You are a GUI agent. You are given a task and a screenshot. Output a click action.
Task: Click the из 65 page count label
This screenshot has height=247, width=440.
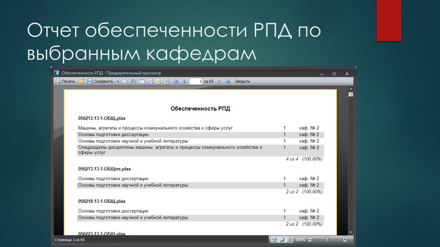pyautogui.click(x=209, y=81)
